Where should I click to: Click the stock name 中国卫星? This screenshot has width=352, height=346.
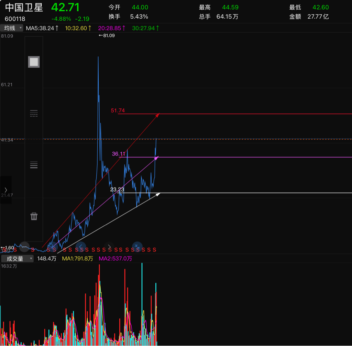[x=24, y=8]
